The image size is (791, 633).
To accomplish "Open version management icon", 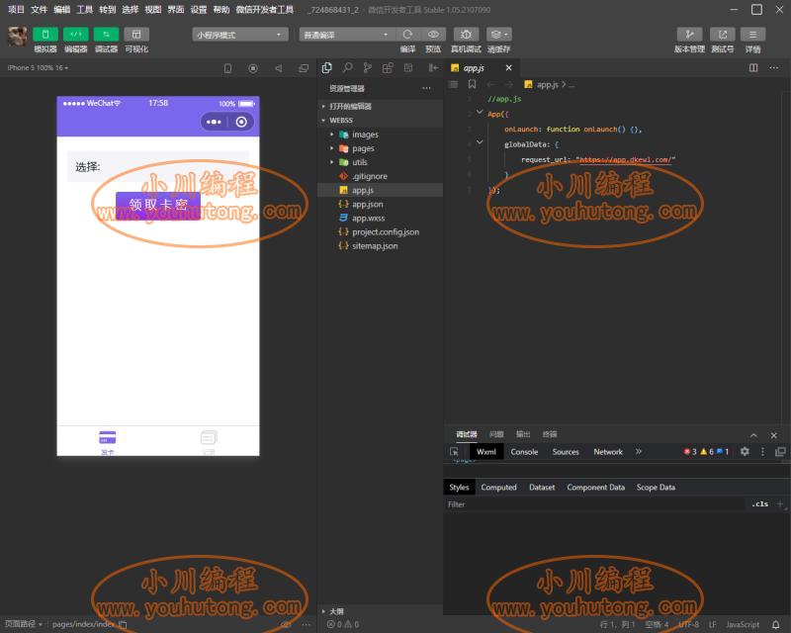I will coord(689,35).
